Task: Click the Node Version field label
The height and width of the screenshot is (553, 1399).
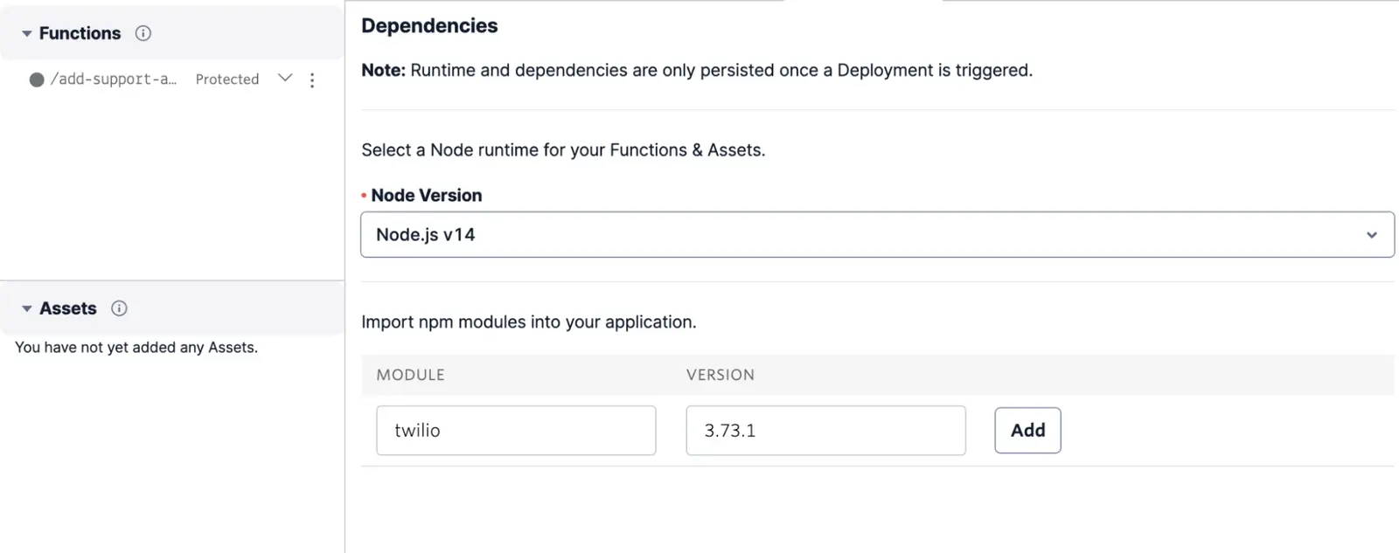Action: coord(426,196)
